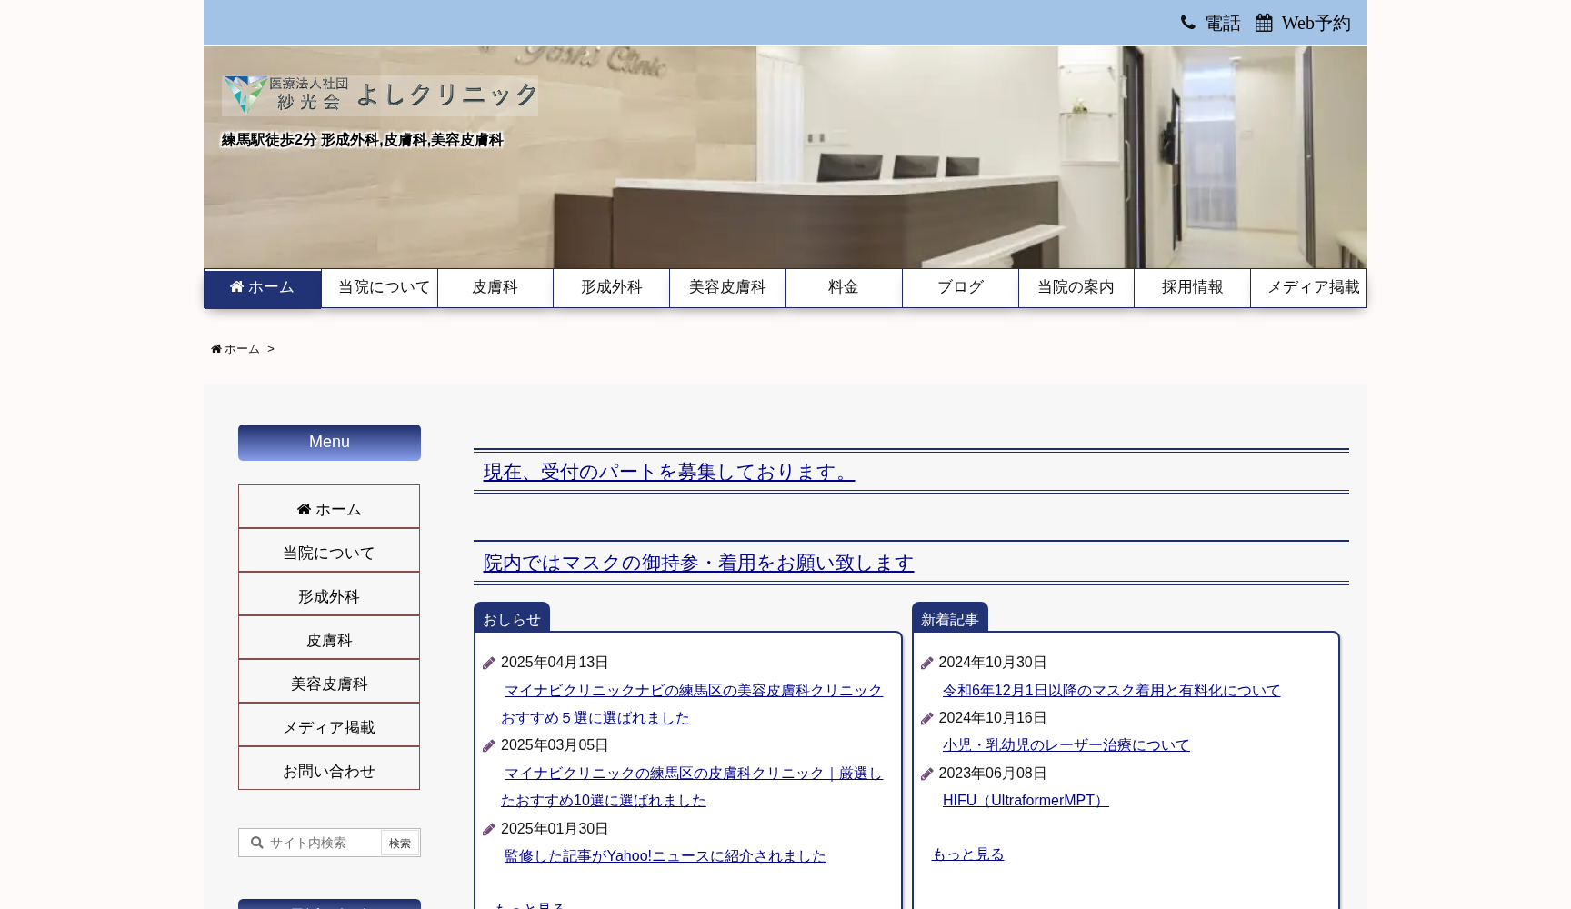Open the 小児・乳幼児のレーザー治療 article
1571x909 pixels.
pos(1066,744)
